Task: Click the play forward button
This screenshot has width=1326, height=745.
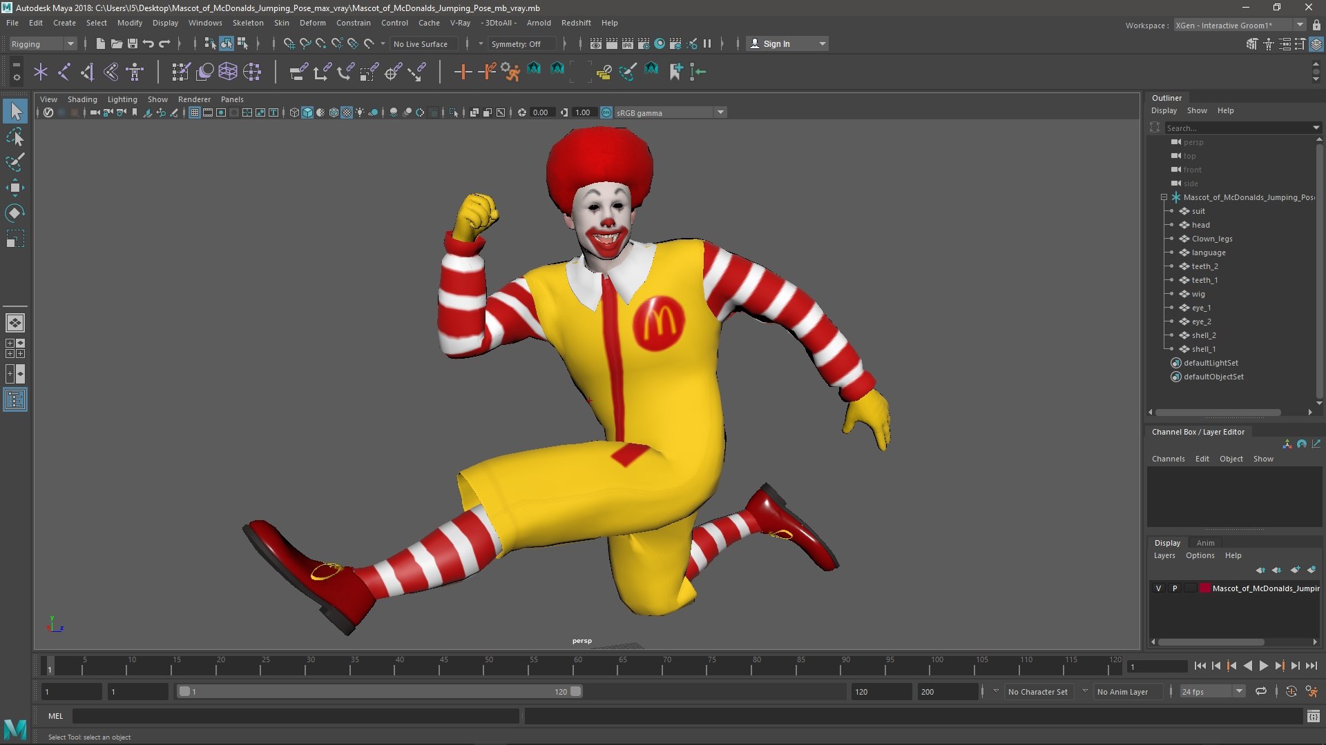Action: (1263, 666)
